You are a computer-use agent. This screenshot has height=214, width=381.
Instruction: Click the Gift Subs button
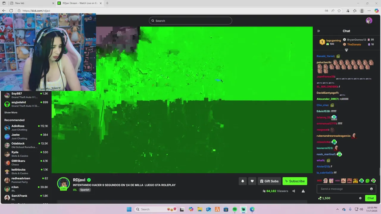pyautogui.click(x=269, y=181)
